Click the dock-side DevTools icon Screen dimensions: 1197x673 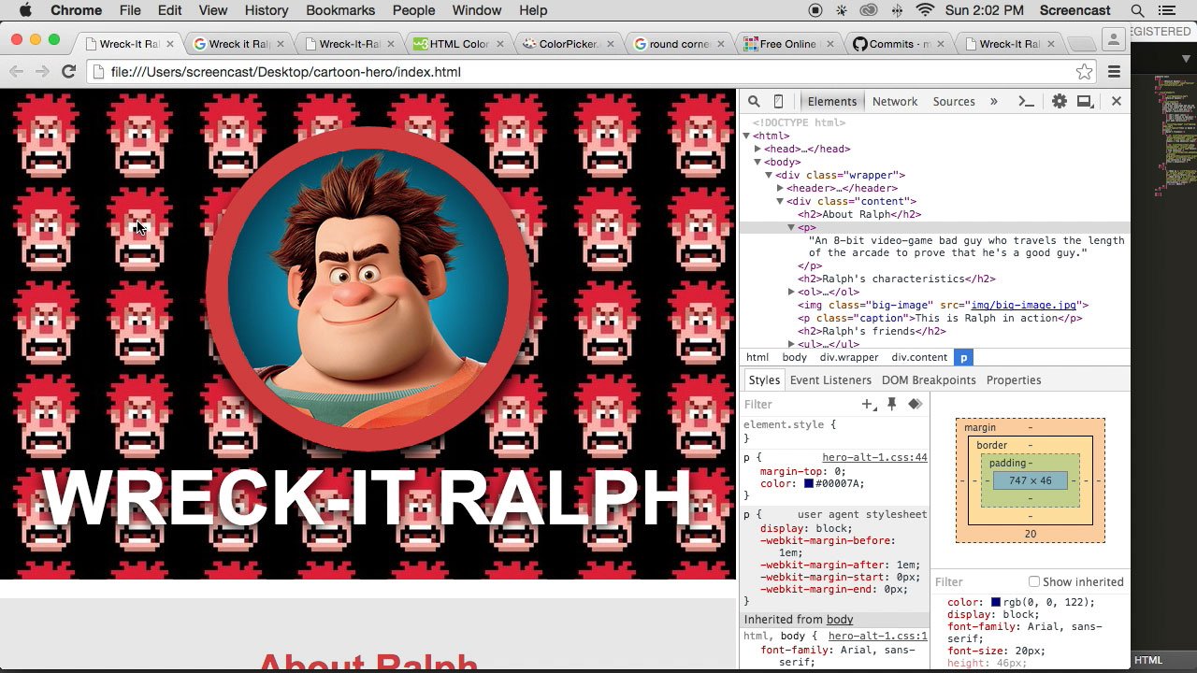(1085, 102)
